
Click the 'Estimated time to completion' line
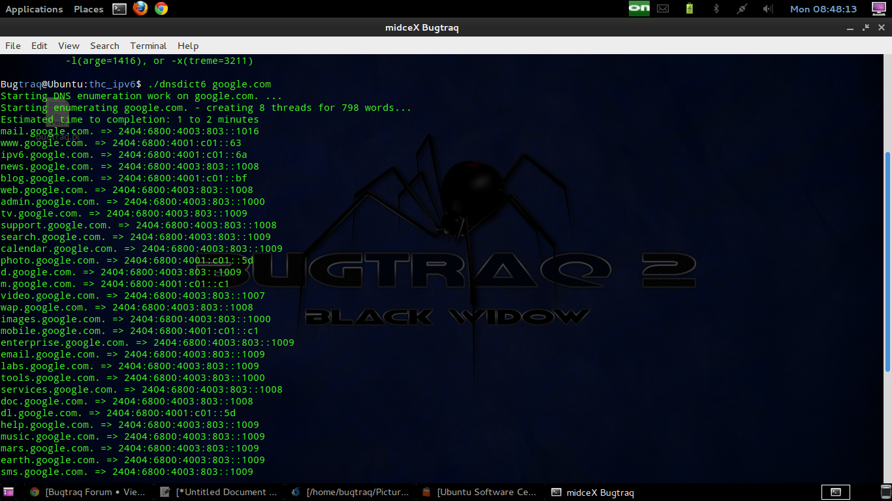[x=130, y=119]
